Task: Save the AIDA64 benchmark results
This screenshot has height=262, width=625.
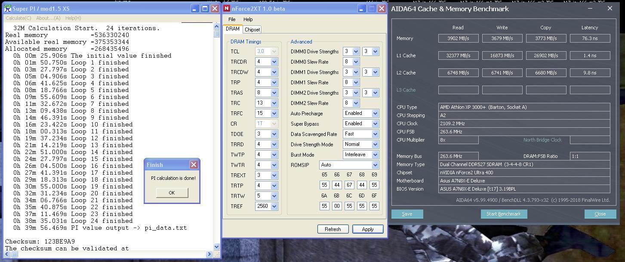Action: 407,214
